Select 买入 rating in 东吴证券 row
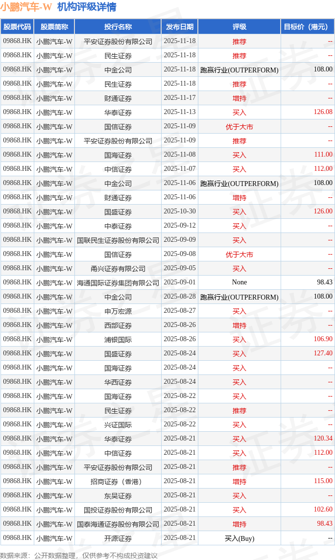335x560 pixels. tap(239, 496)
